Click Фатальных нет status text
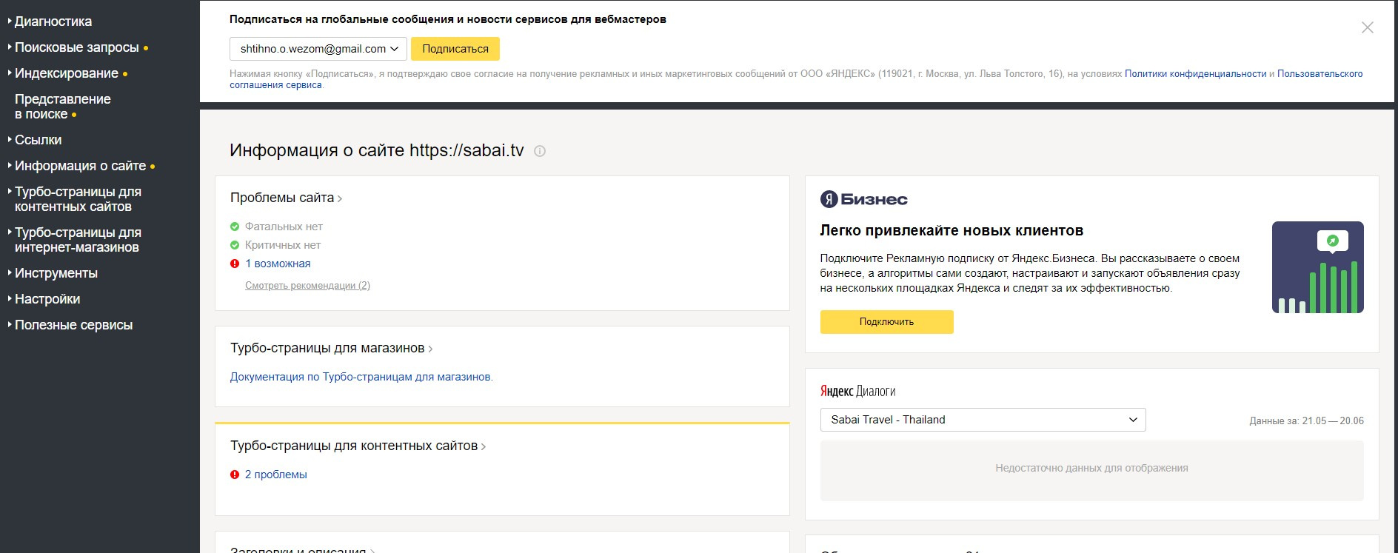Screen dimensions: 1398x553 click(284, 227)
